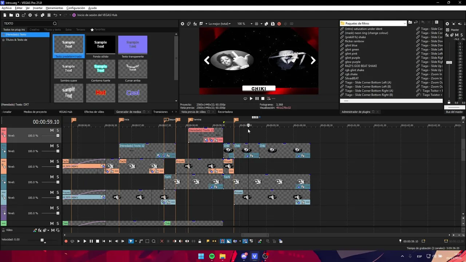Toggle split-screen view icon in preview toolbar

pos(201,24)
